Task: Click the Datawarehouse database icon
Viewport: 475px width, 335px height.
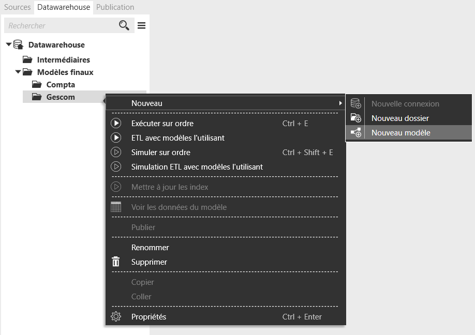Action: point(19,45)
